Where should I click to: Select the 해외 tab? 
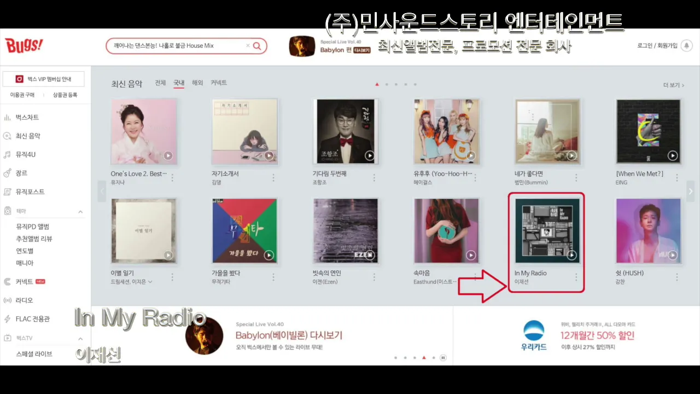point(197,83)
